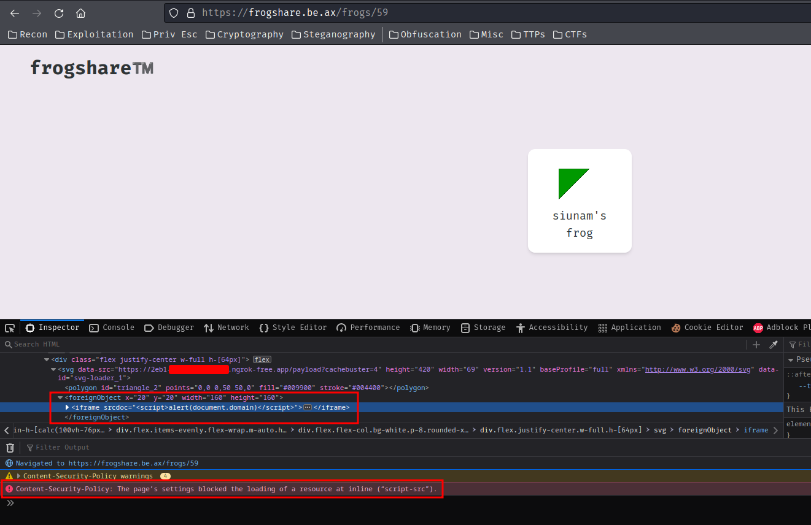Click the console input prompt chevrons
Screen dimensions: 811x525
pos(10,503)
